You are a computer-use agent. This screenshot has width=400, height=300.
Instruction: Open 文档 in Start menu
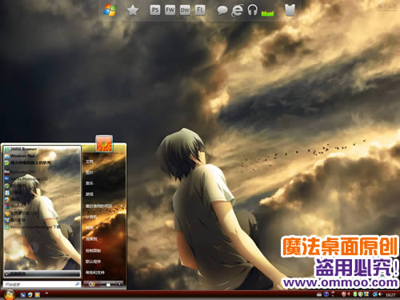pyautogui.click(x=90, y=162)
